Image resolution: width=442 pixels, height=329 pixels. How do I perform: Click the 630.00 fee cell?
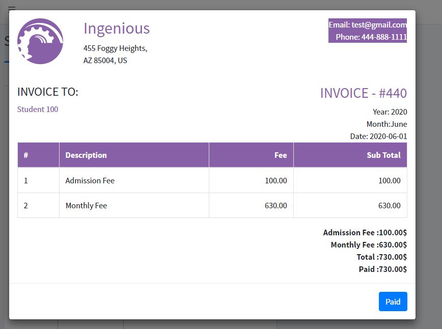276,206
